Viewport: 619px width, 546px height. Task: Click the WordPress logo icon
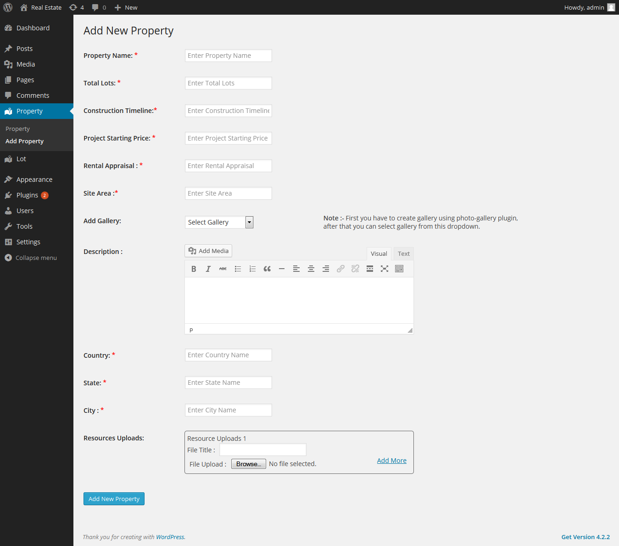[x=8, y=7]
